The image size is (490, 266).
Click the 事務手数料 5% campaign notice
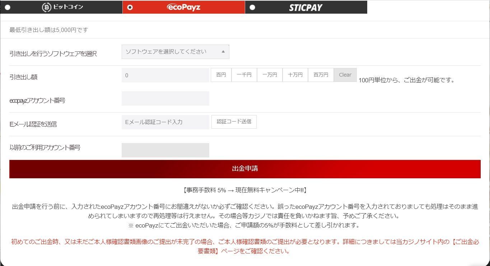245,190
